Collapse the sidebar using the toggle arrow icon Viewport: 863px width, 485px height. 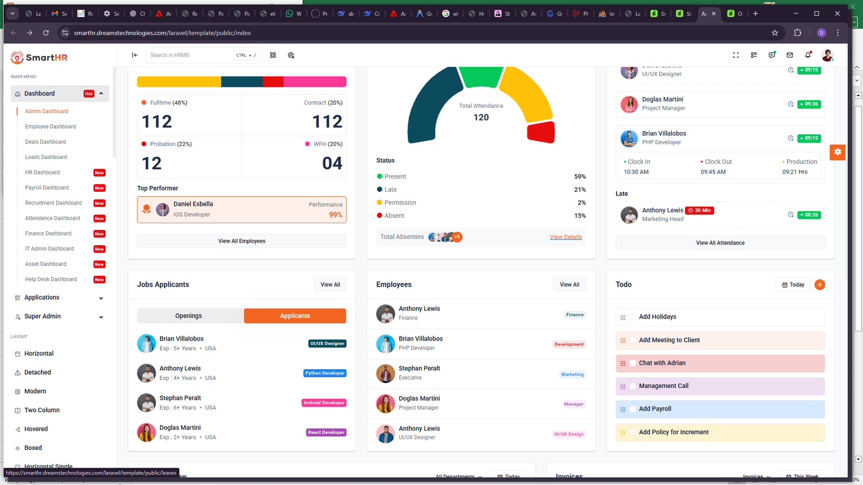(135, 55)
